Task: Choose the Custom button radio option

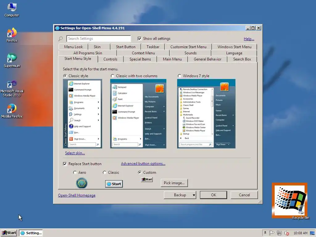Action: point(140,173)
